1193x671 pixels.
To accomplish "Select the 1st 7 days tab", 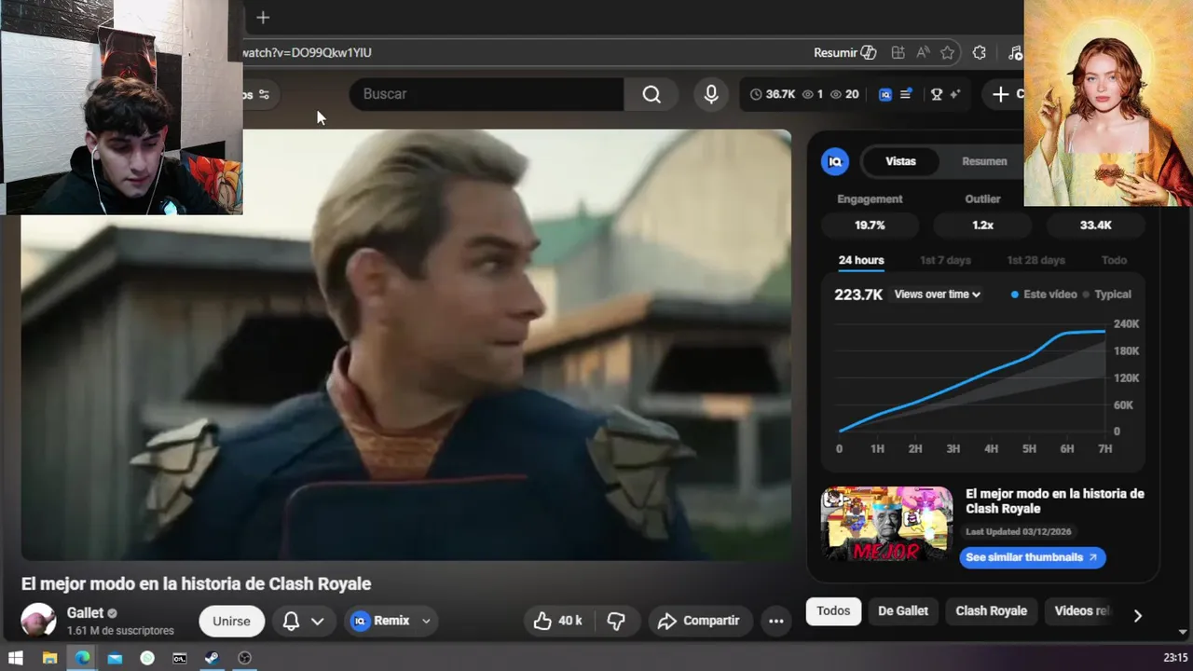I will (x=945, y=261).
